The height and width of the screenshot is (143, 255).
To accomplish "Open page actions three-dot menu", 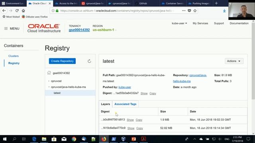I will (x=184, y=11).
